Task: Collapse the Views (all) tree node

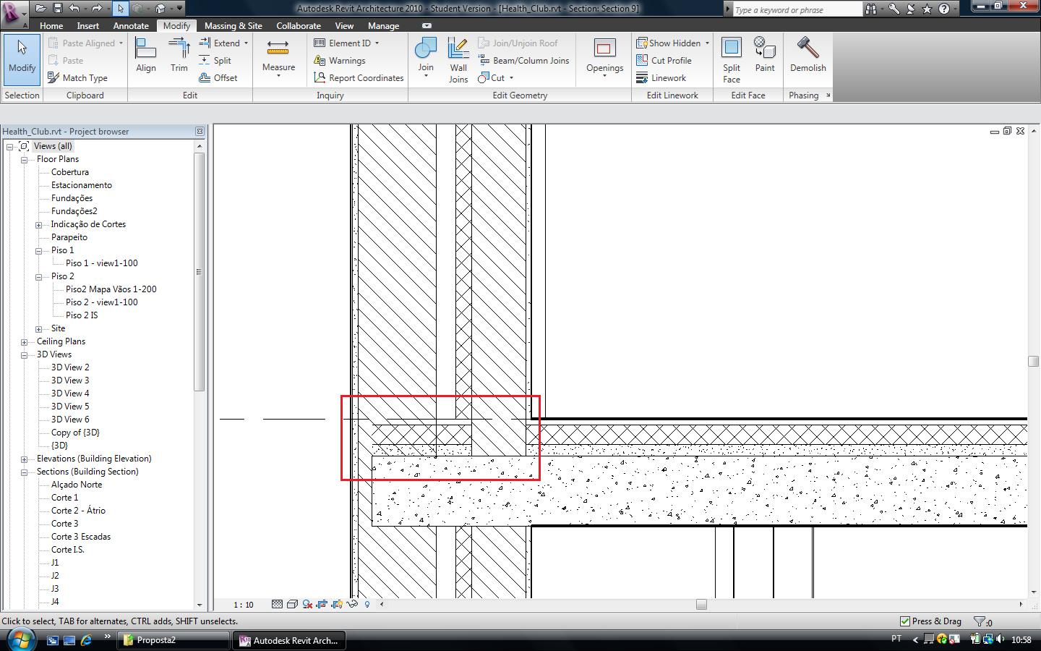Action: (10, 146)
